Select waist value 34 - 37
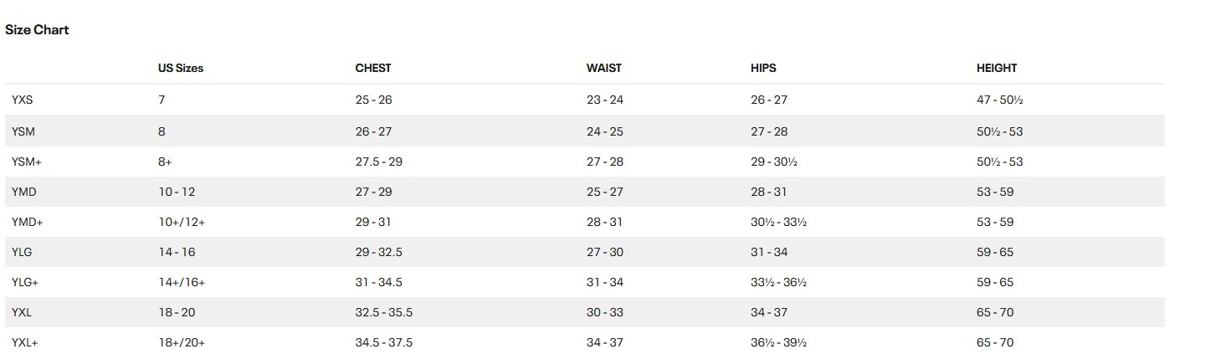Image resolution: width=1211 pixels, height=354 pixels. pyautogui.click(x=605, y=342)
